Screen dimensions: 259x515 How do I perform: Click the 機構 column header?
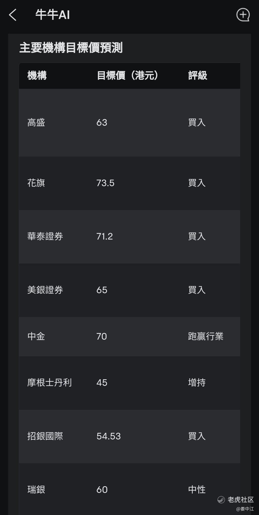pos(37,75)
